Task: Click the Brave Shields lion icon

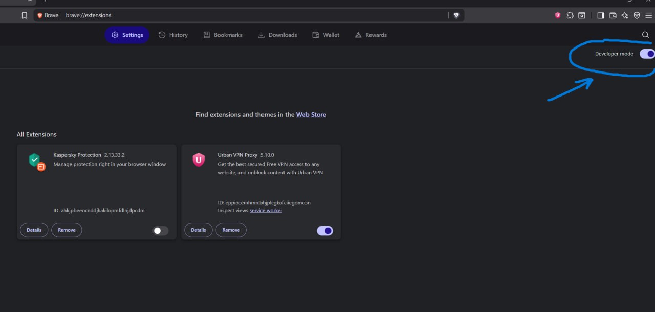Action: (x=456, y=15)
